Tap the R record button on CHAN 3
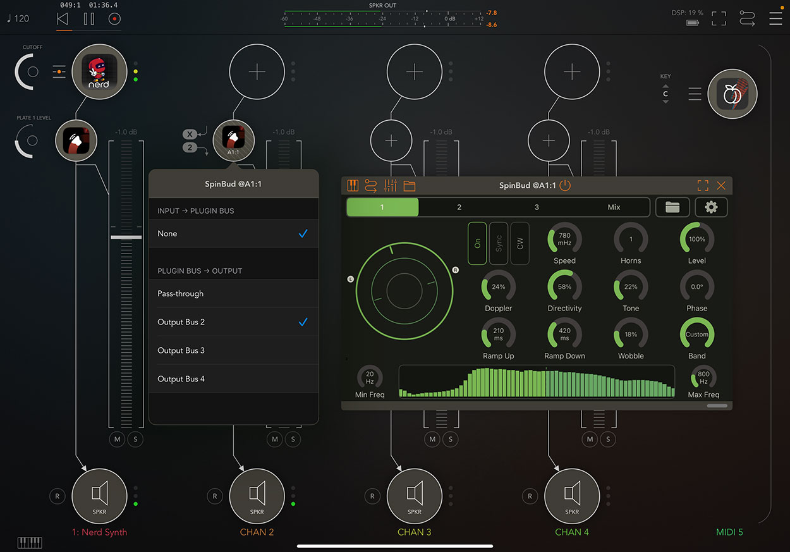 tap(372, 496)
